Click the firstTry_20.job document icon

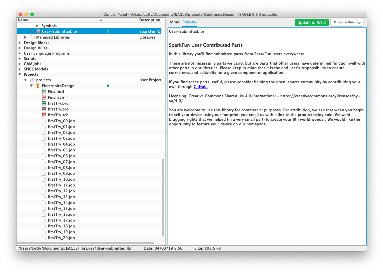pyautogui.click(x=44, y=238)
